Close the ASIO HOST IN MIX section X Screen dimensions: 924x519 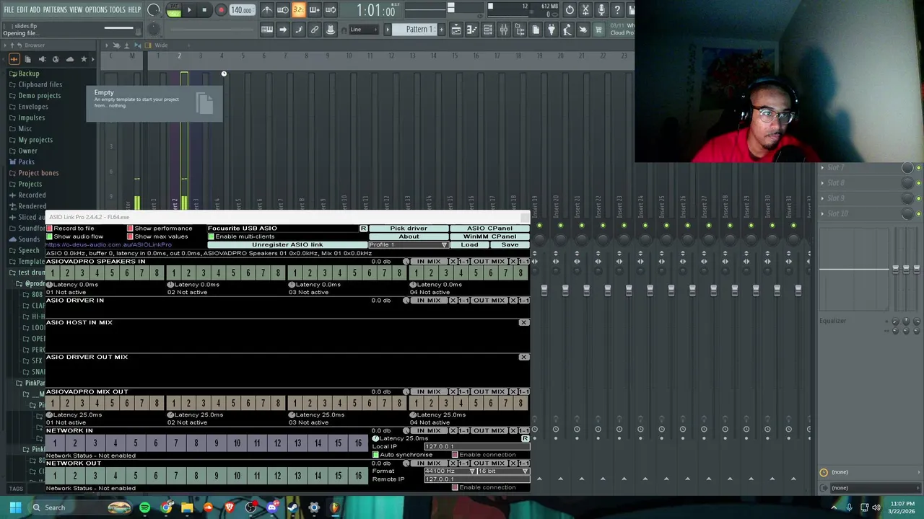point(524,322)
